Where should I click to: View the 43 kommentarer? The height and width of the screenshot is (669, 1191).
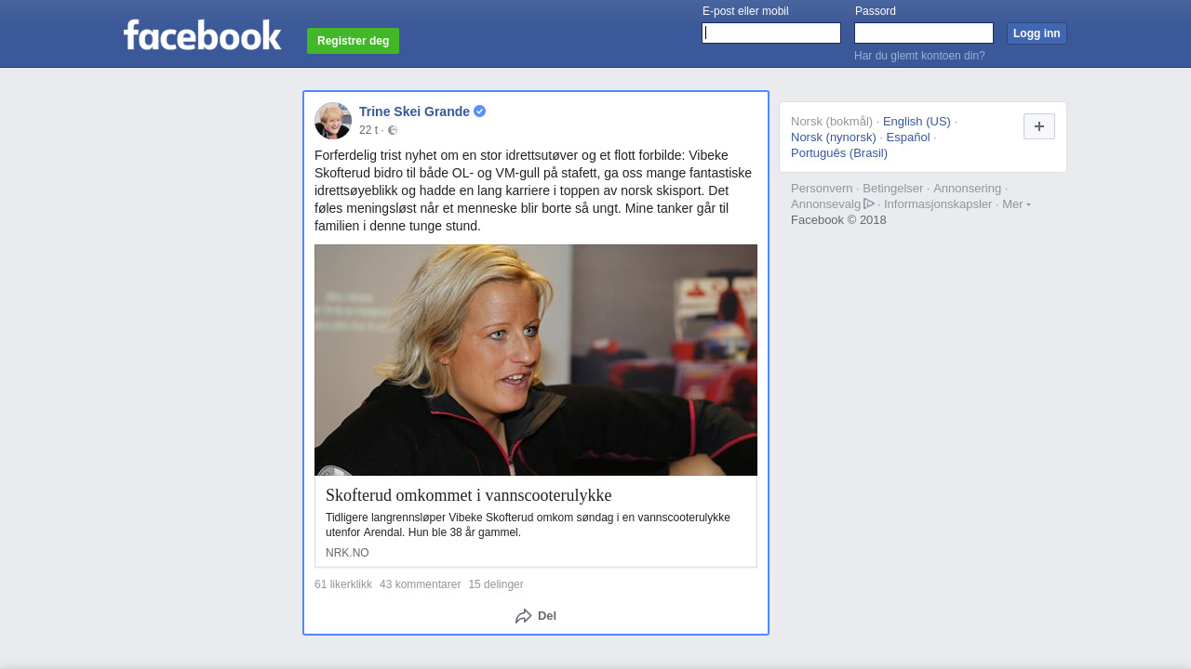pos(420,584)
